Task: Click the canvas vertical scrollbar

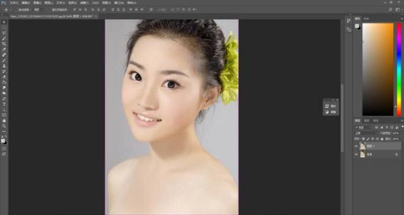Action: coord(342,118)
